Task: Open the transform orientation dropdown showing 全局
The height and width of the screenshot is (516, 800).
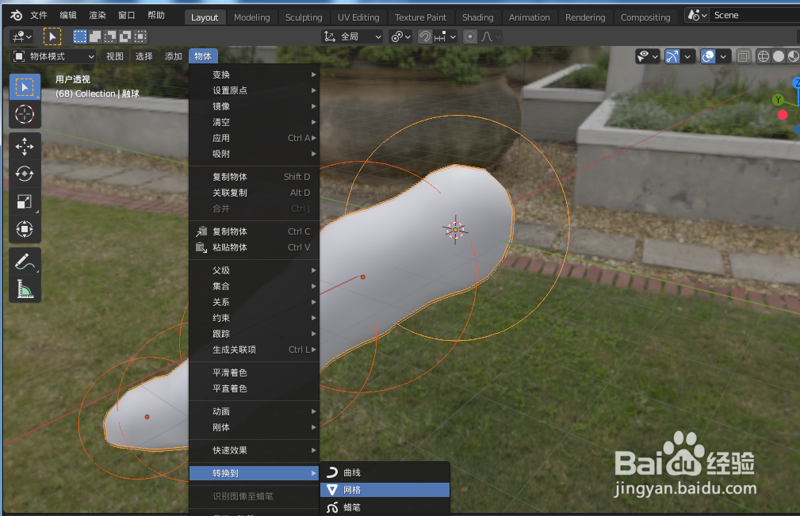Action: coord(351,36)
